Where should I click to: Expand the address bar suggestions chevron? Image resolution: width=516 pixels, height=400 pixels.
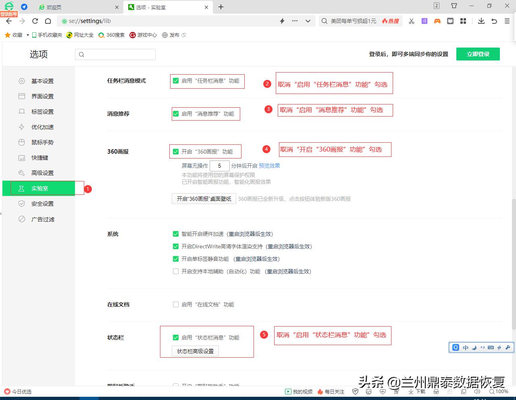point(308,21)
